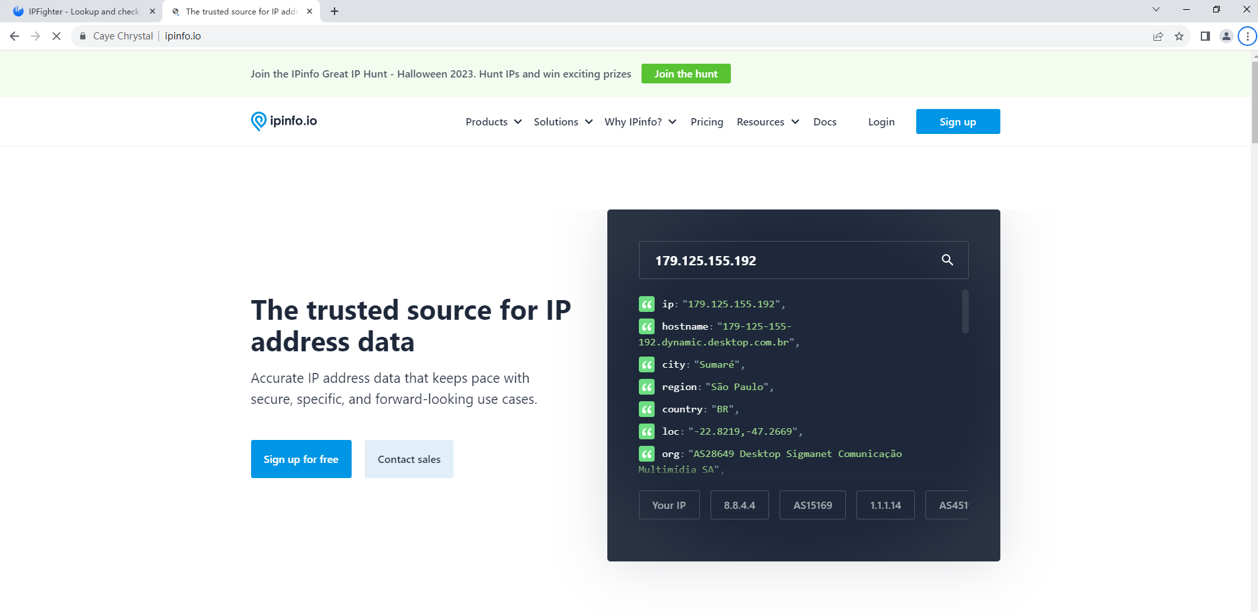This screenshot has width=1258, height=612.
Task: Stop page loading with the X icon
Action: point(57,36)
